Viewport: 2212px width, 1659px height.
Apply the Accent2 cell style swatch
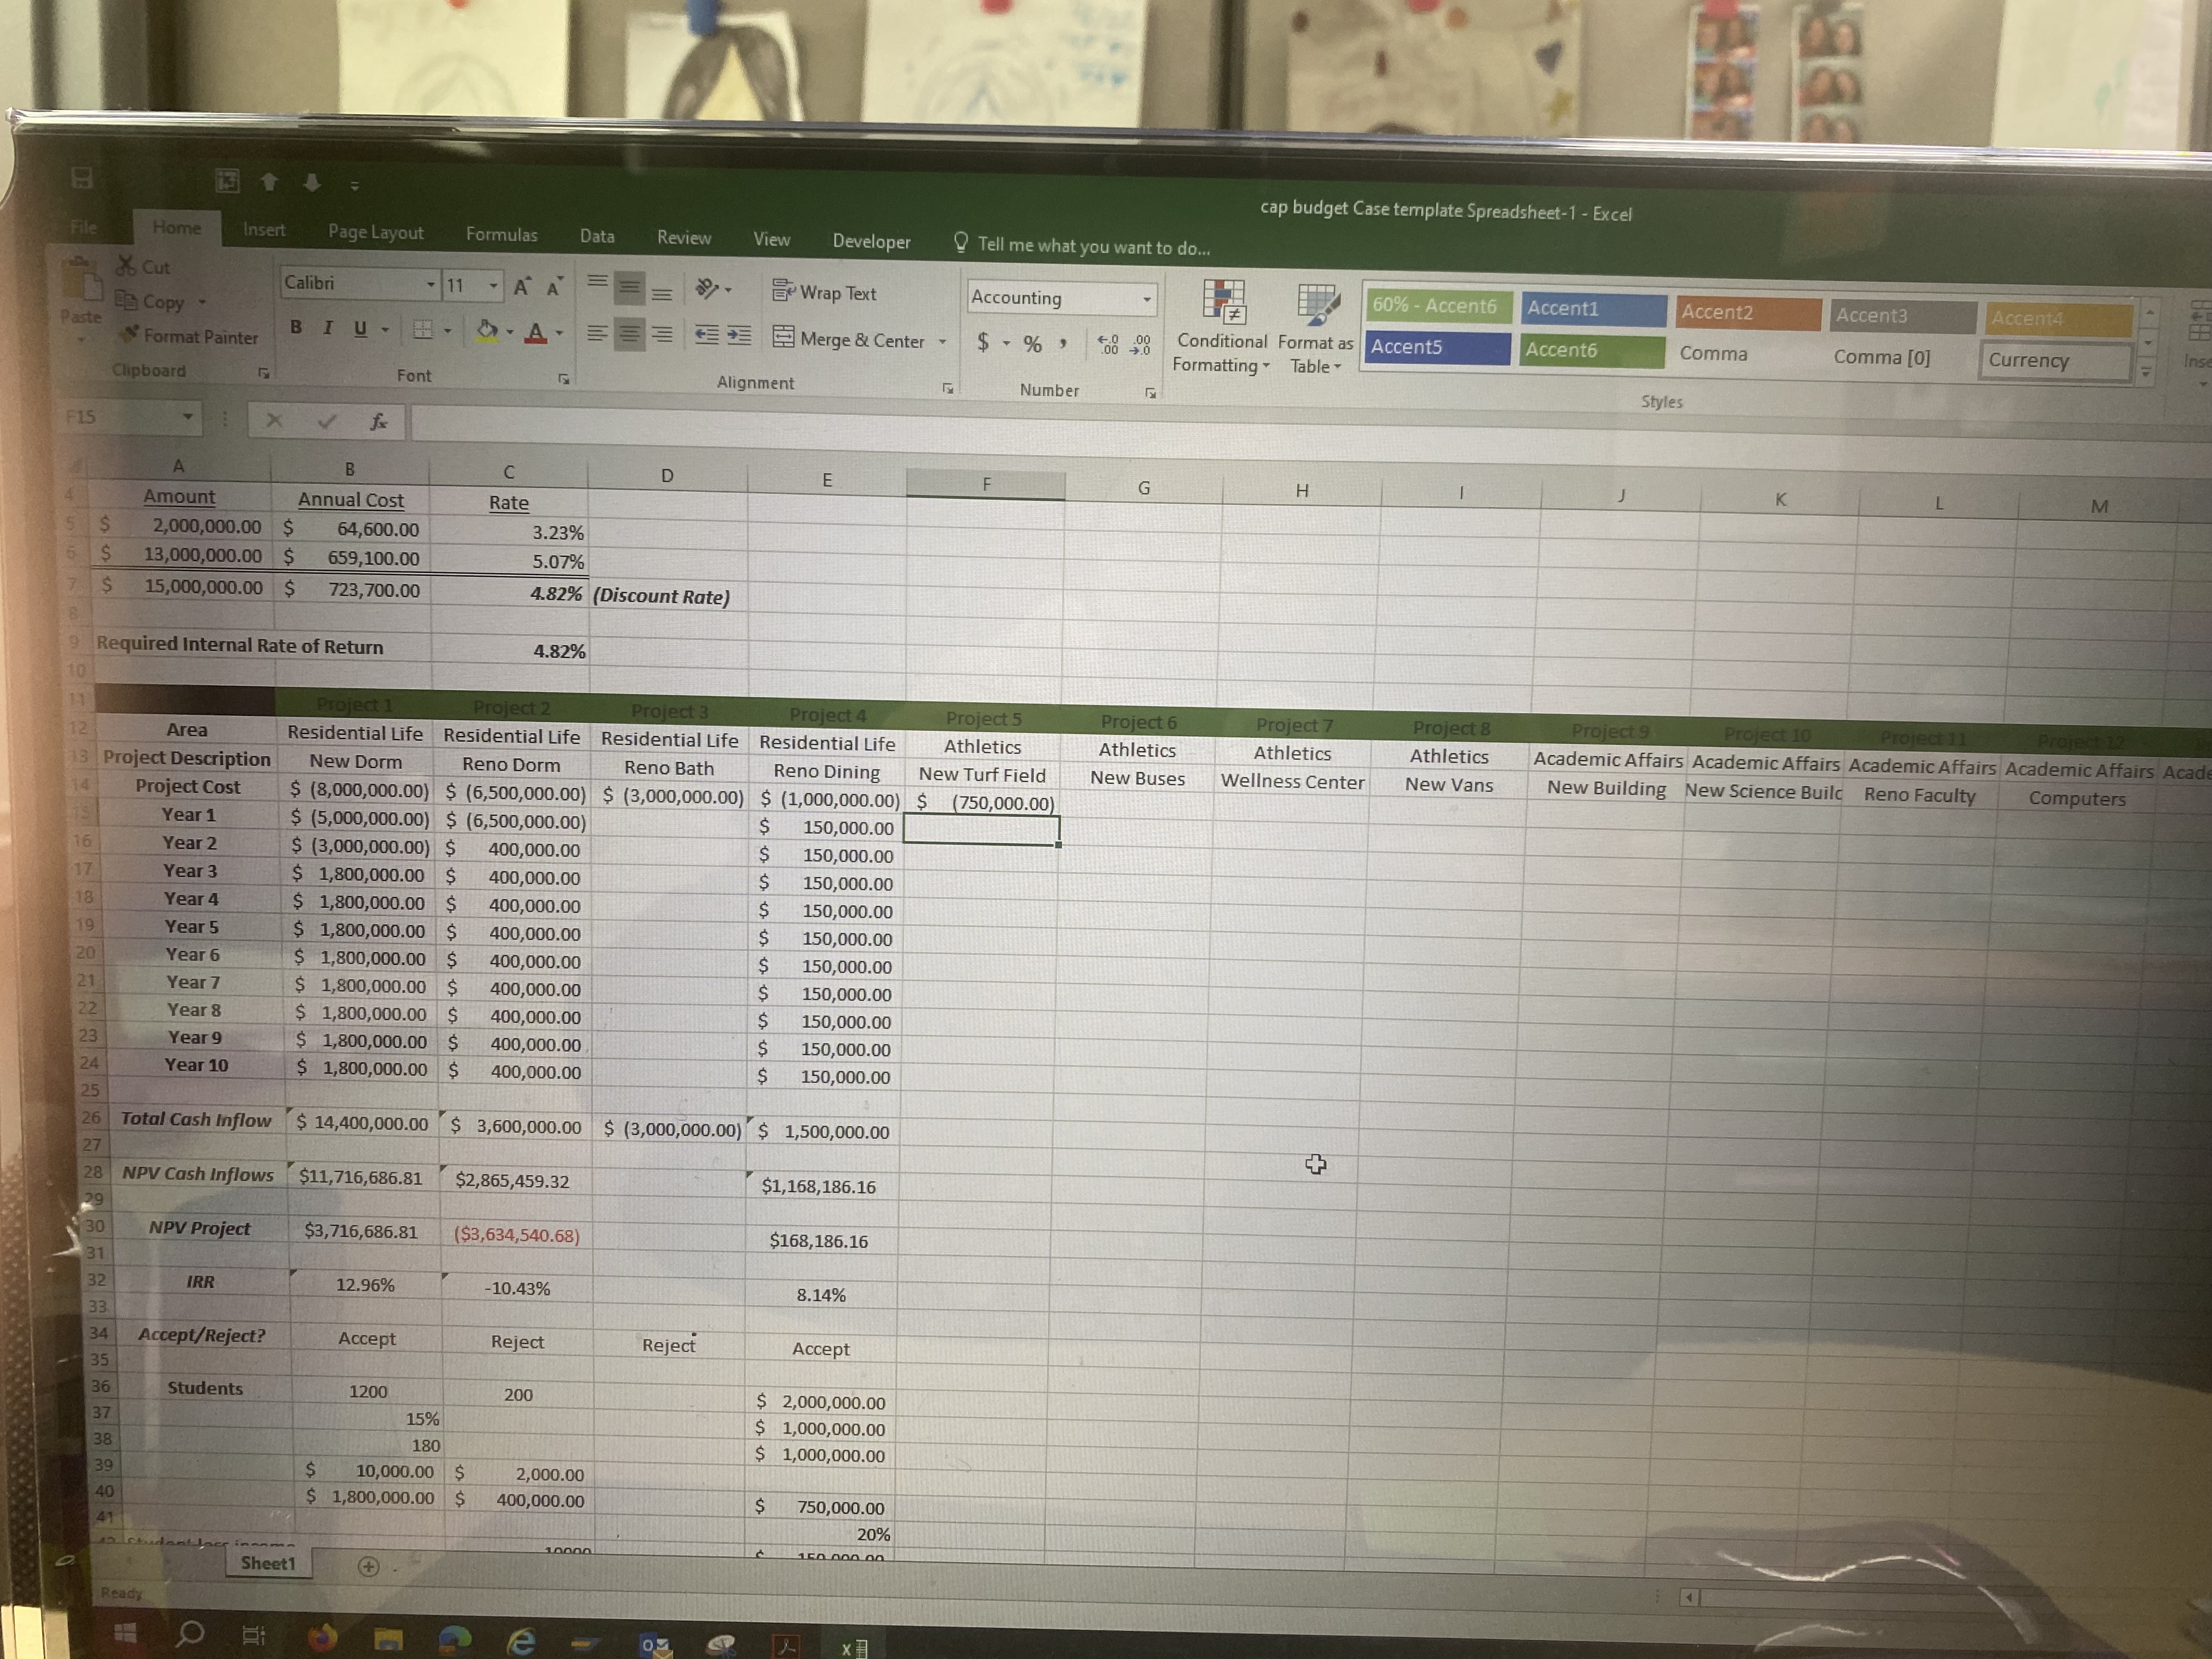point(1748,312)
